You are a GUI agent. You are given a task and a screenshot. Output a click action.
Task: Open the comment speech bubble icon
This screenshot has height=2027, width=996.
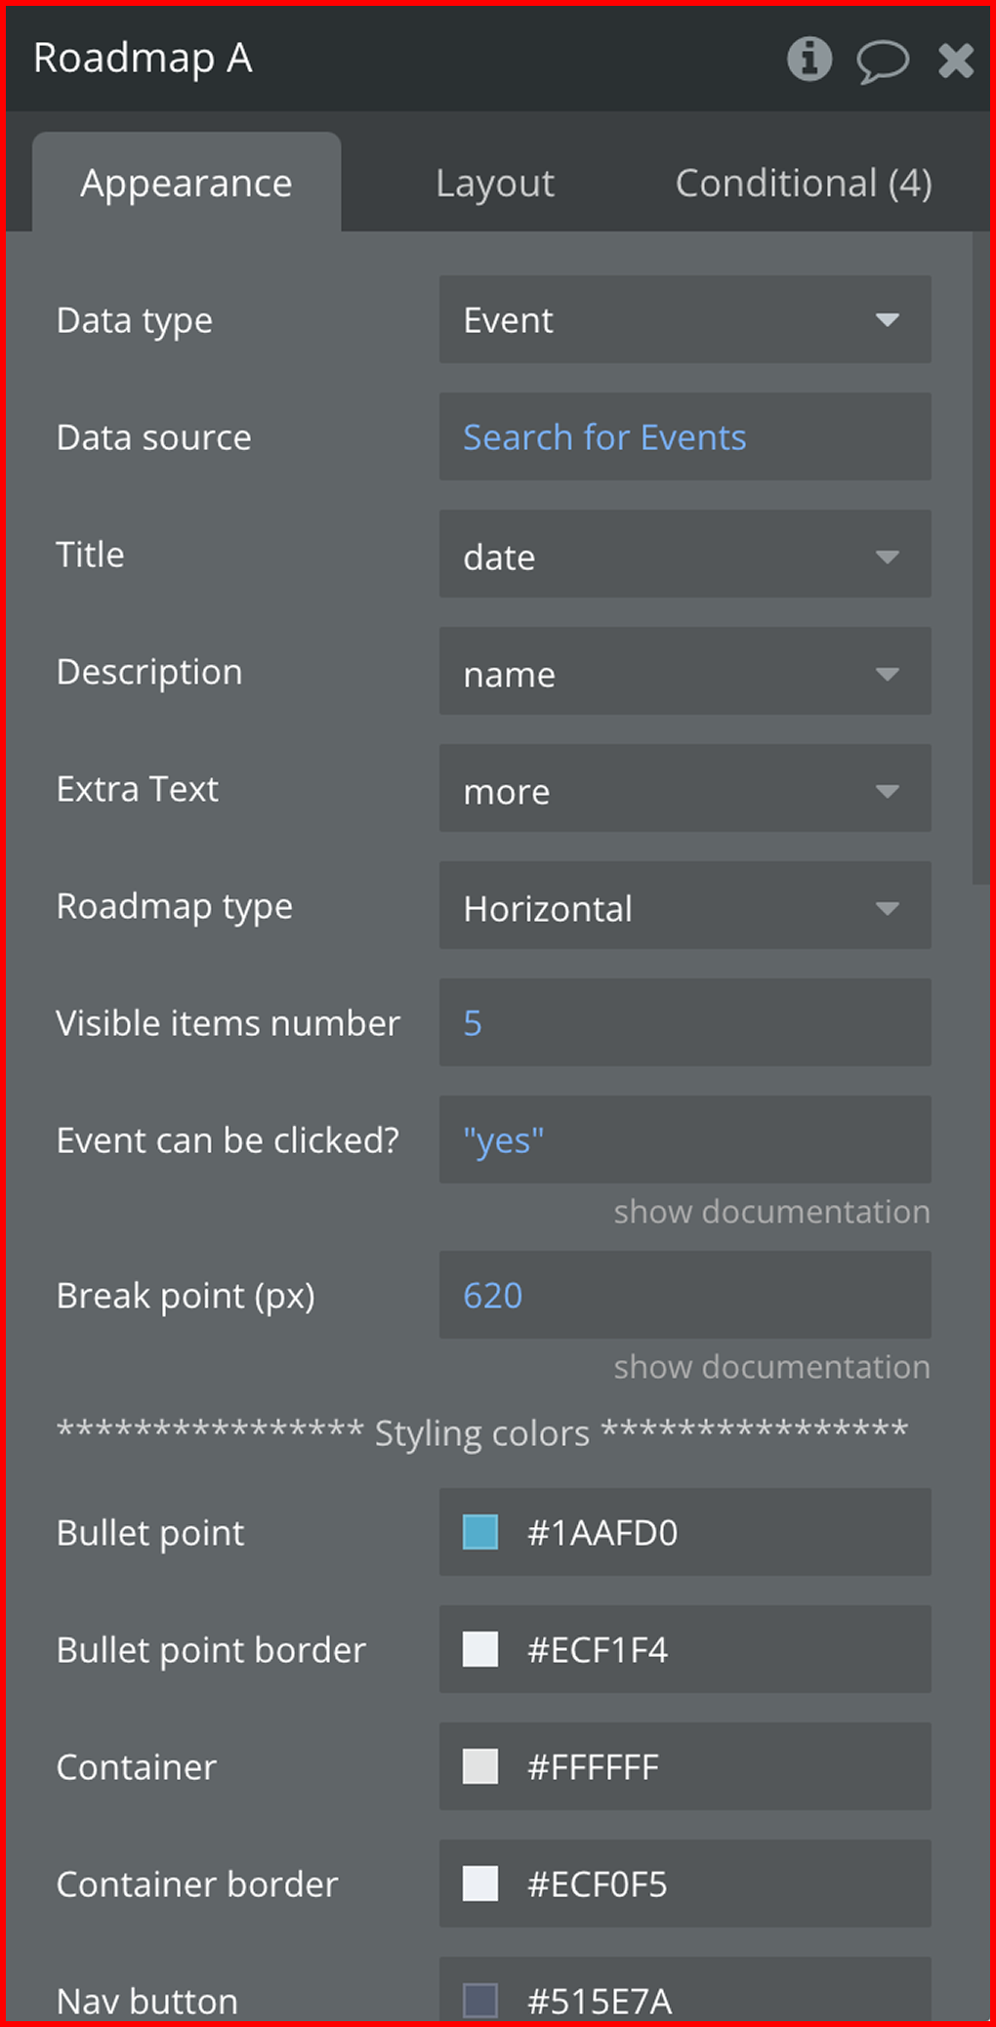[x=882, y=62]
